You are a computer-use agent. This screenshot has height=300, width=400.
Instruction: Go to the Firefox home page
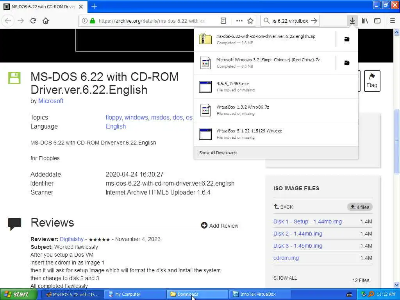[x=46, y=21]
